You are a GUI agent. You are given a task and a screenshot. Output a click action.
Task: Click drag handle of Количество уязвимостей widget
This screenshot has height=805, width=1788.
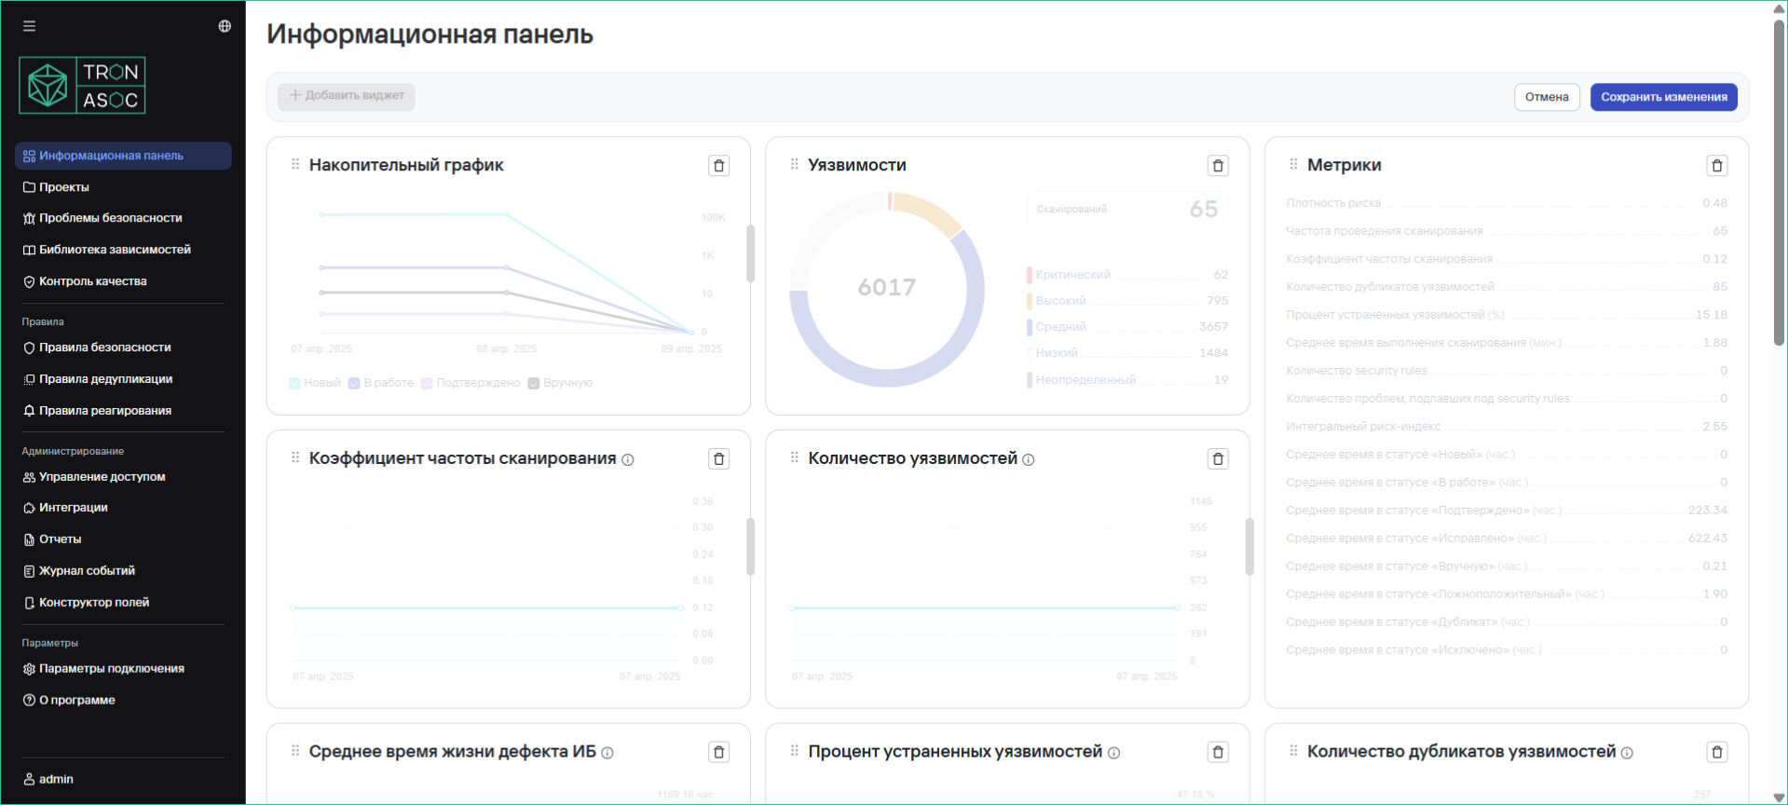[794, 457]
